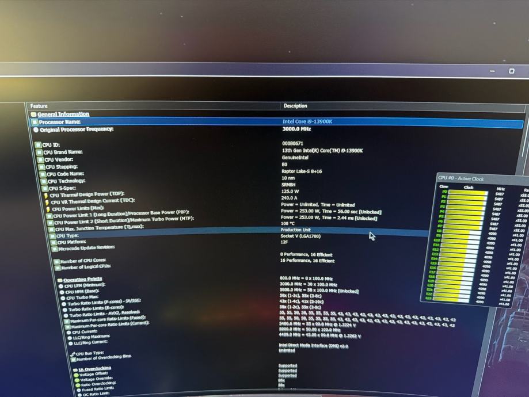Click the E23 core clock bar in Active Clock

point(450,299)
